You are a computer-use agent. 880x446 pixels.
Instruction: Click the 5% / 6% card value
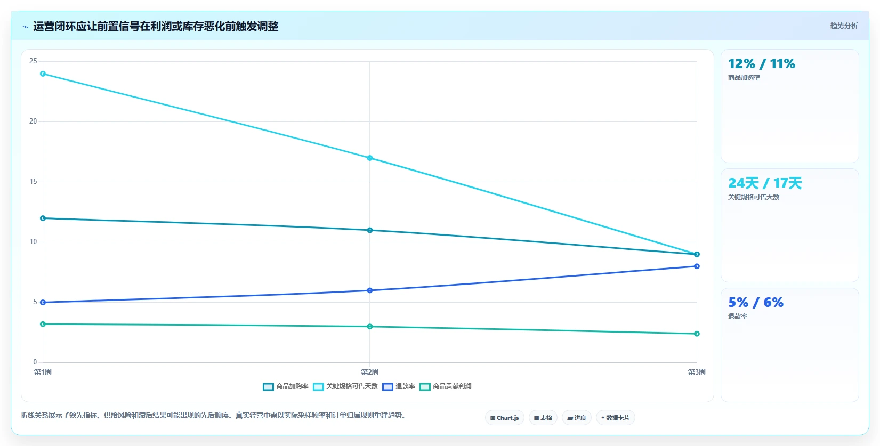point(756,303)
